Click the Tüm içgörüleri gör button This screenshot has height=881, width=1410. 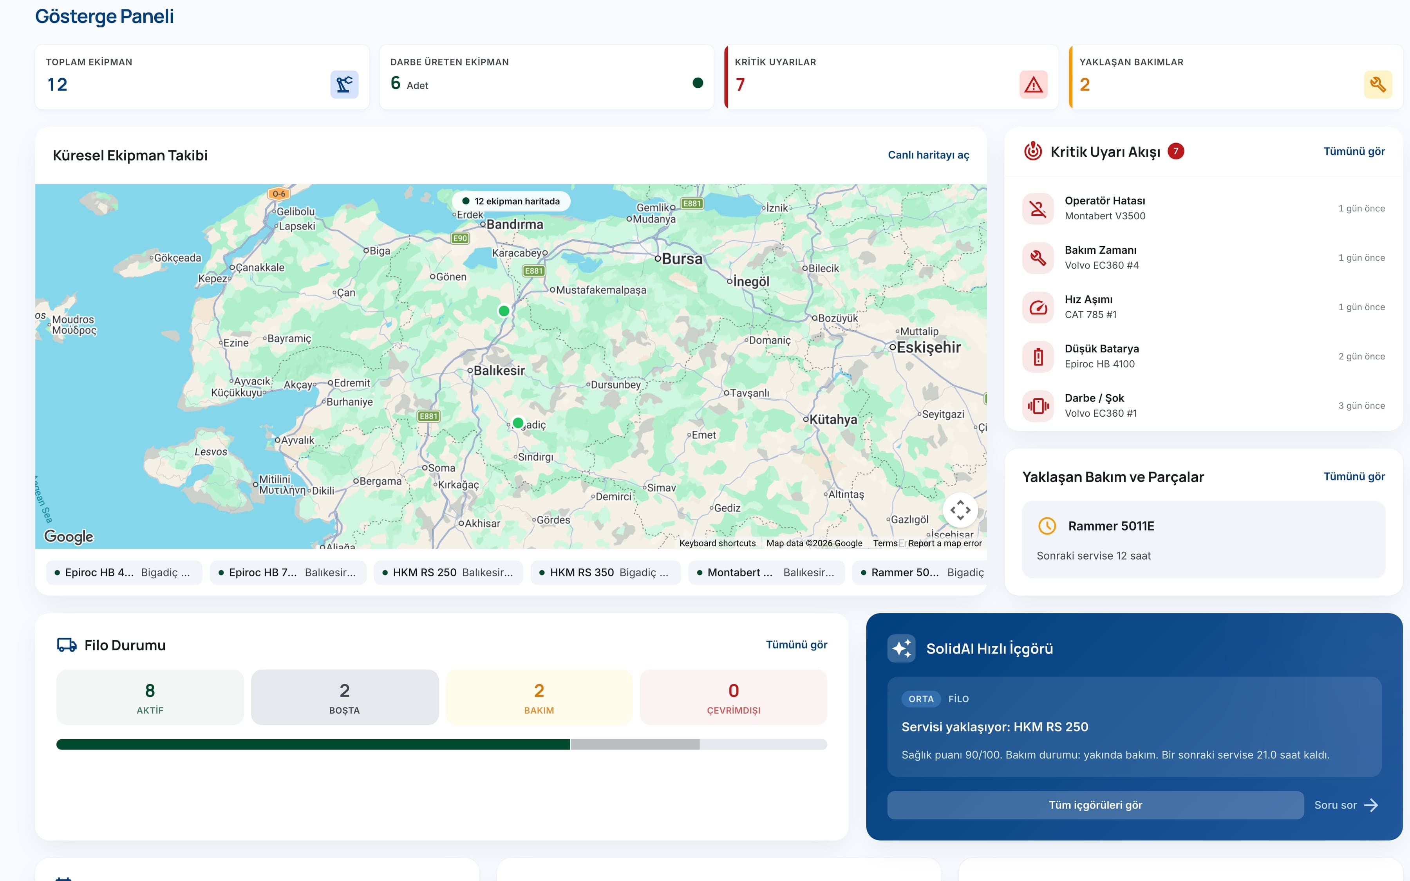click(1095, 805)
